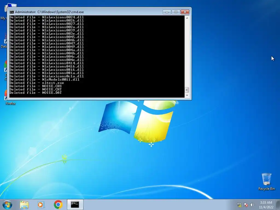Click the line 'Deleted file - NlsLexicons002a.dll'
This screenshot has height=210, width=280.
point(46,27)
